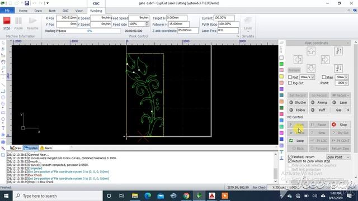Click the Pause icon in the ribbon
Viewport: 358px width, 201px height.
coord(18,21)
